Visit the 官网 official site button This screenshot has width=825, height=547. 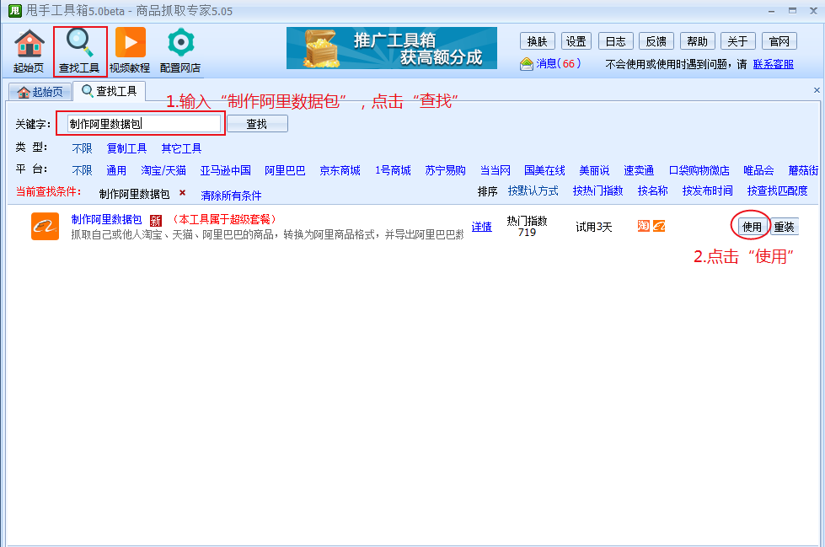[x=779, y=41]
